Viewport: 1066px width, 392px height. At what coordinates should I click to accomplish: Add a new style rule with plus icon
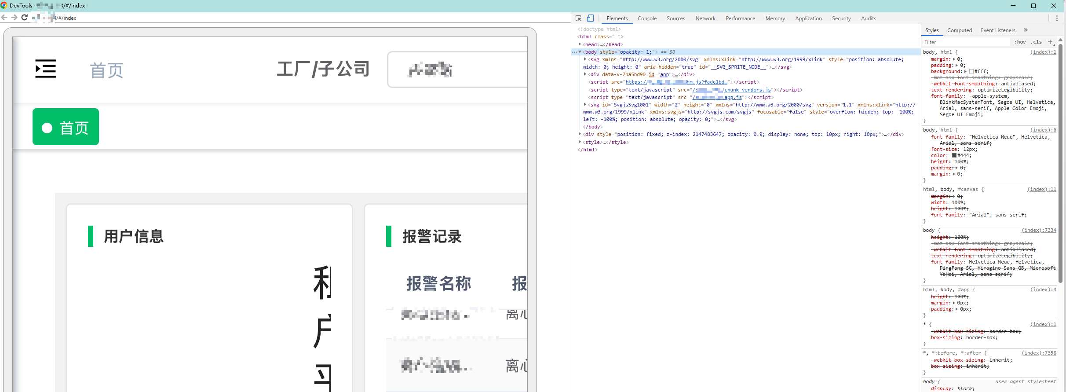click(x=1050, y=42)
